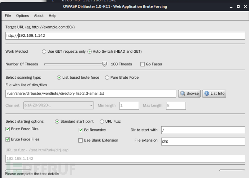Image resolution: width=249 pixels, height=178 pixels.
Task: Disable the Be Recursive option
Action: (81, 130)
